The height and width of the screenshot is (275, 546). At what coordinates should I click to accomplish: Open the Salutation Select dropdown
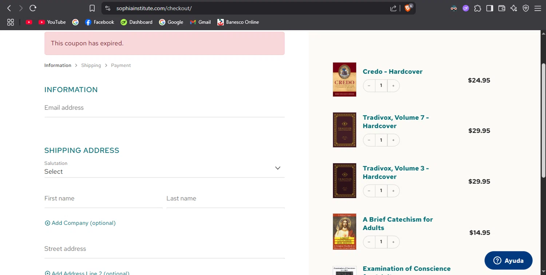point(165,169)
